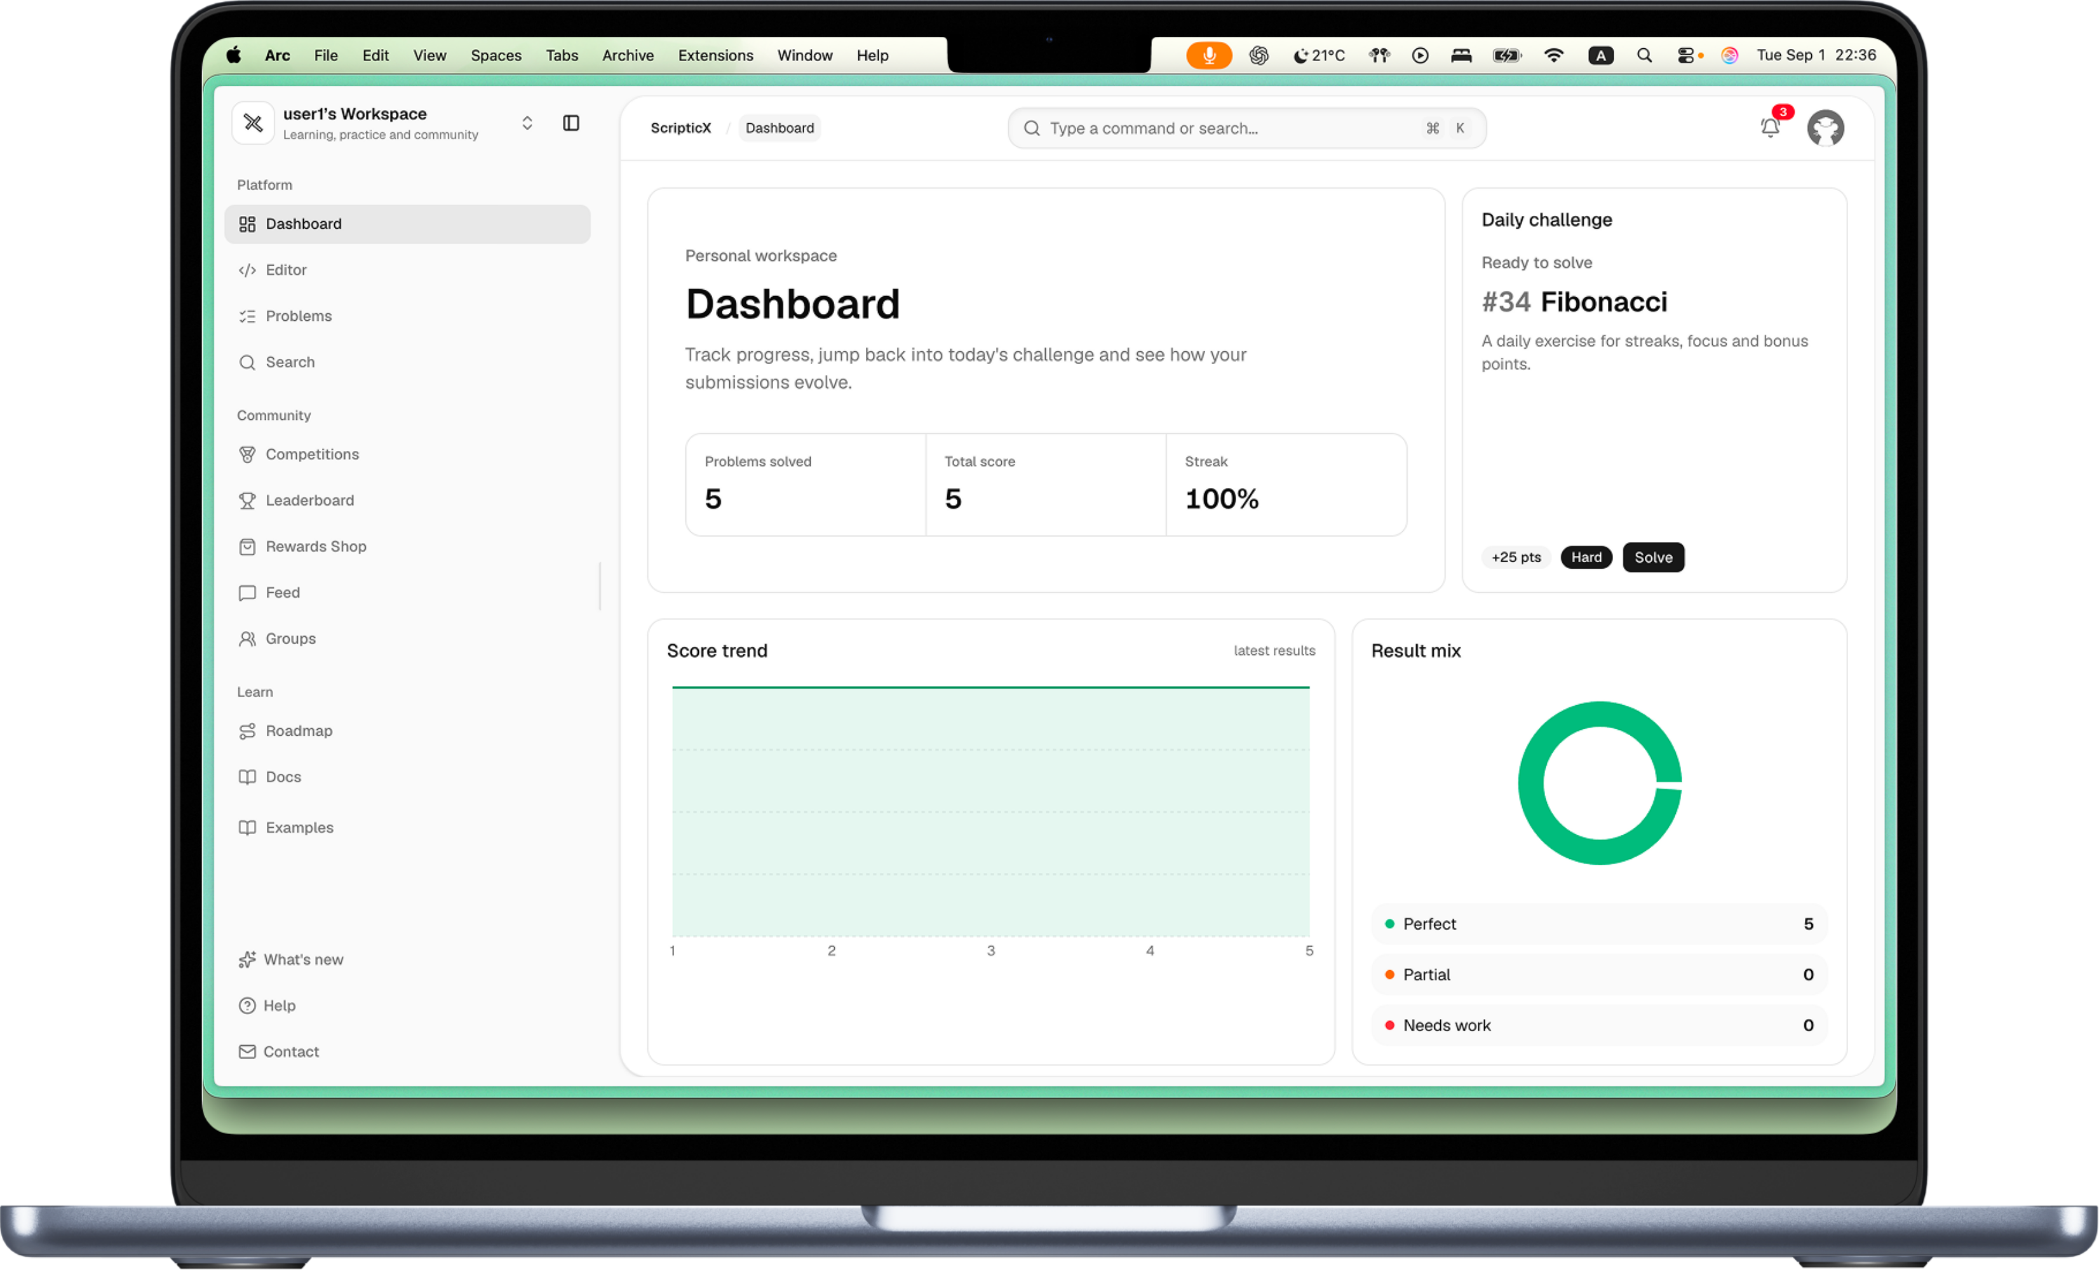Open the community Feed
Viewport: 2099px width, 1270px height.
407,592
